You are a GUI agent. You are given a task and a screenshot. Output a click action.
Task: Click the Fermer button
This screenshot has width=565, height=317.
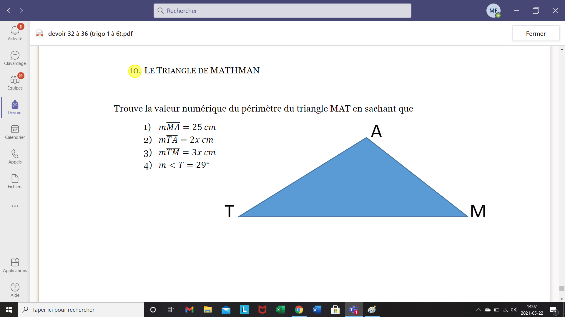[x=536, y=33]
